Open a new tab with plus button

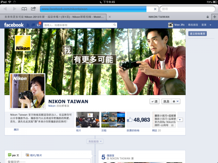(x=215, y=17)
